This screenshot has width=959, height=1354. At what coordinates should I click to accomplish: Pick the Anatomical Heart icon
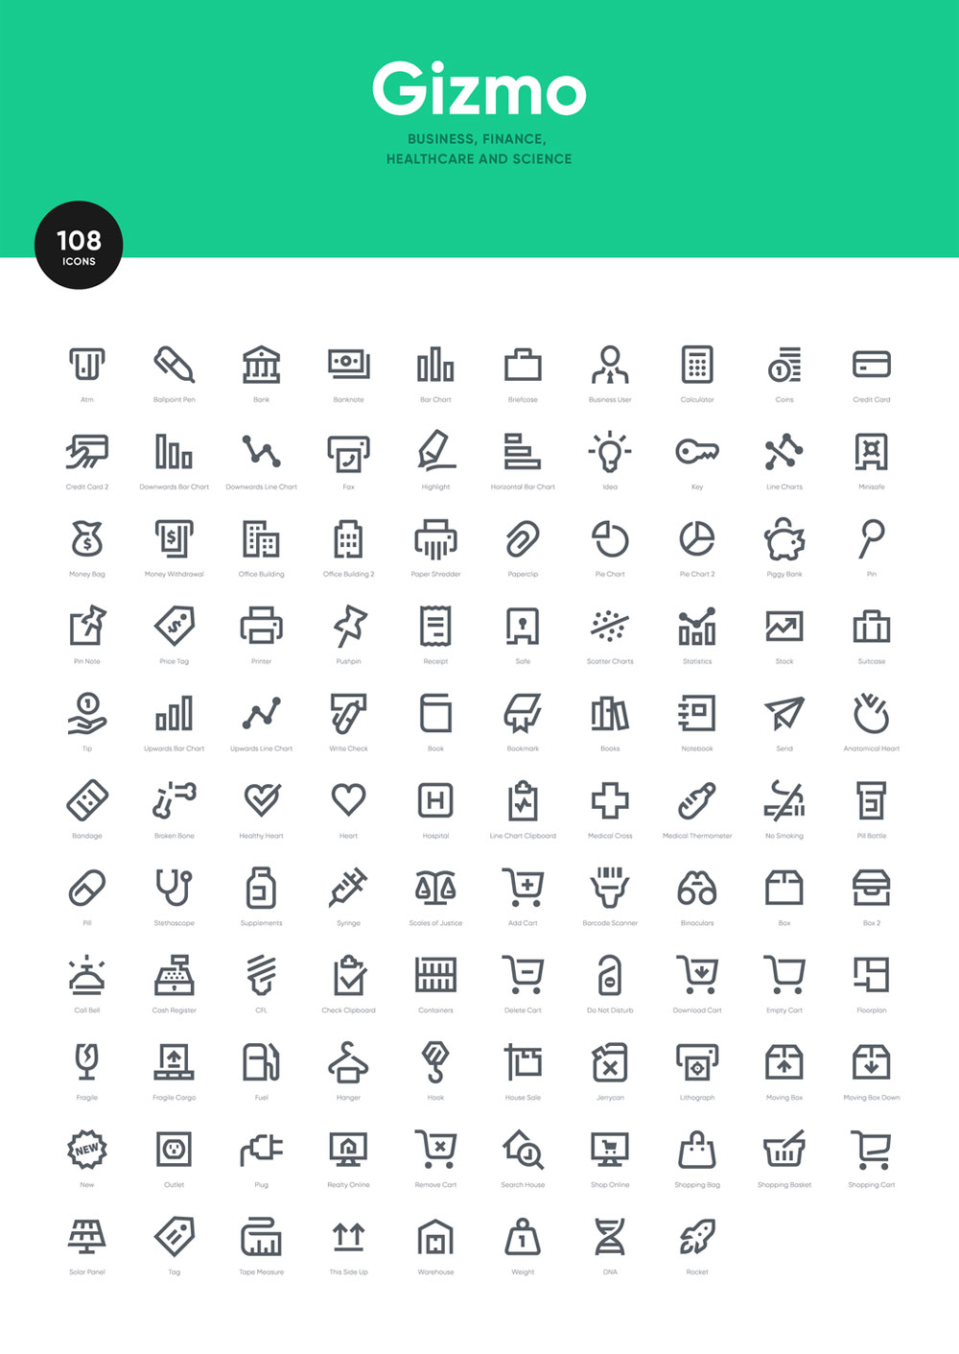click(872, 714)
